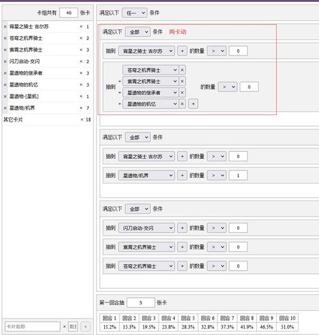Open 紫宵之机界骑士 dropdown below 闪刀启动-交闪 row
Viewport: 319px width, 335px height.
tap(146, 247)
